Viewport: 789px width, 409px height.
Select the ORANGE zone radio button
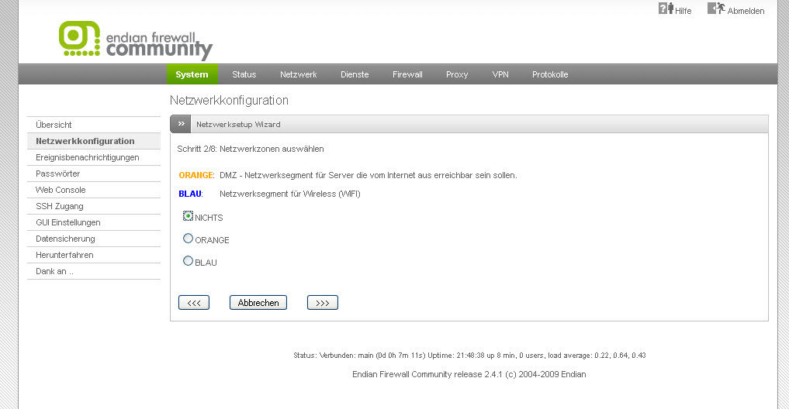(189, 239)
